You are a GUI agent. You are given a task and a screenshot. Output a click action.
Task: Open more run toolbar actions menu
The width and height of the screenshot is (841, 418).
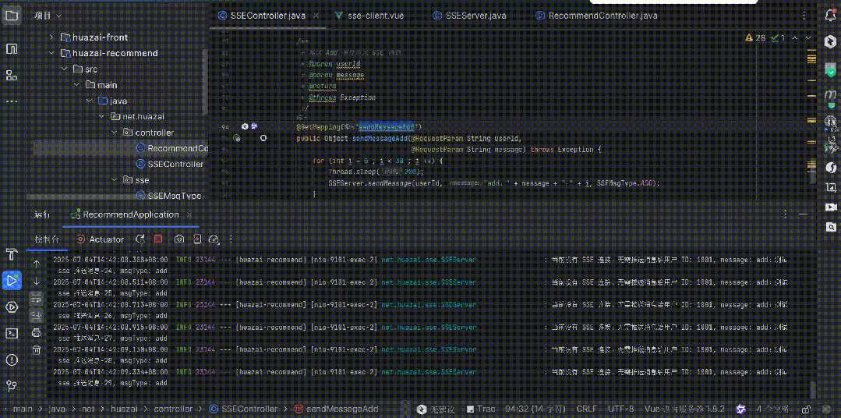click(231, 239)
